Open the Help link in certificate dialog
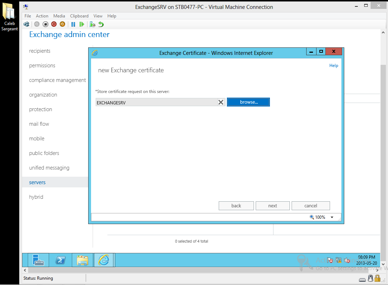The height and width of the screenshot is (285, 388). pos(334,66)
